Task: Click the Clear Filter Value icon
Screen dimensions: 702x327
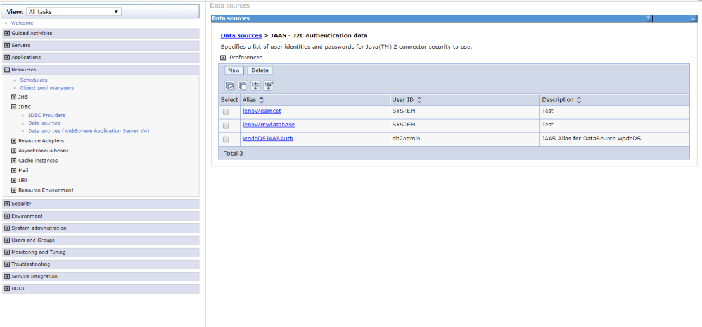Action: (269, 86)
